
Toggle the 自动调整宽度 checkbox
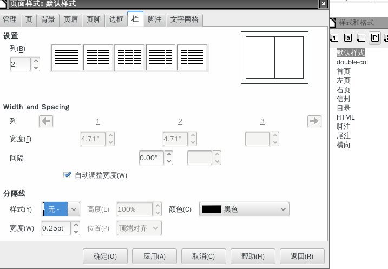pos(67,175)
